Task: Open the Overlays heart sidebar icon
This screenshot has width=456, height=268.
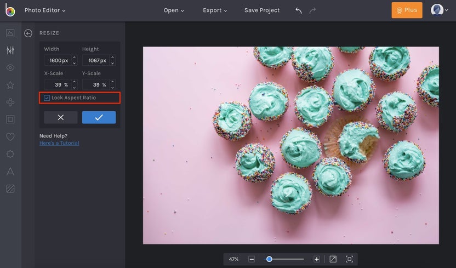Action: point(10,136)
